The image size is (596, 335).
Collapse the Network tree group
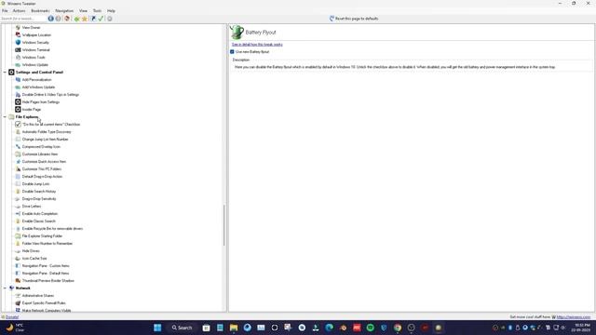pos(5,288)
